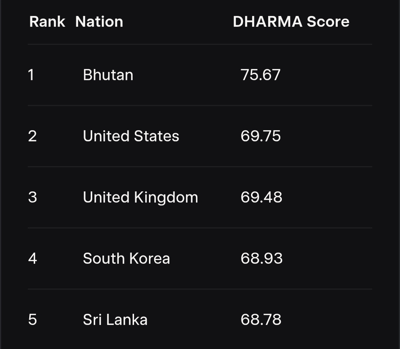
Task: Click the rank number 5 cell
Action: pos(32,320)
